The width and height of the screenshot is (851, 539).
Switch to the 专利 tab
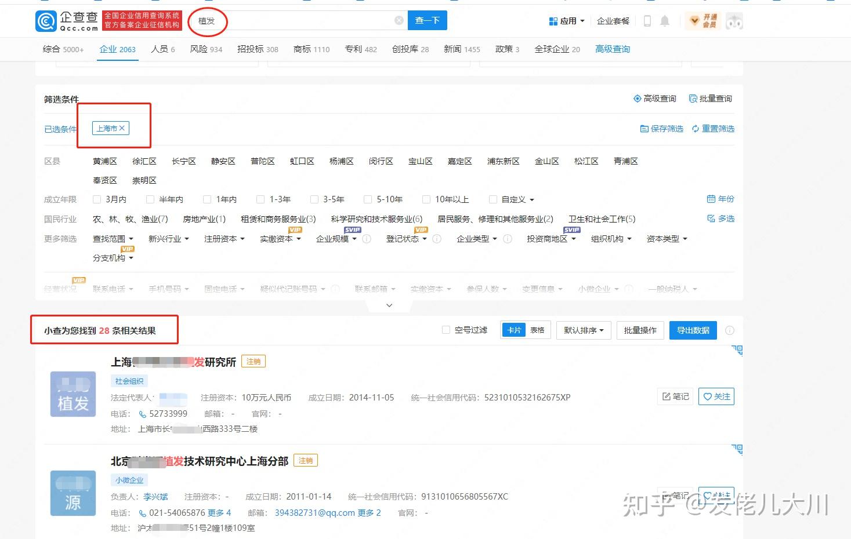pos(361,49)
